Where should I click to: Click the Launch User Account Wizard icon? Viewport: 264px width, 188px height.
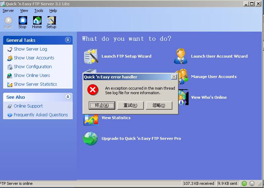pyautogui.click(x=180, y=56)
